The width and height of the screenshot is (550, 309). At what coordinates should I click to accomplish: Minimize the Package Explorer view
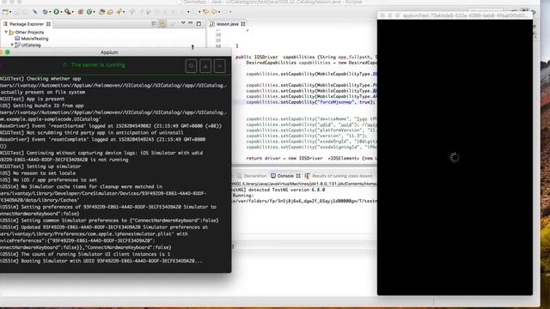pyautogui.click(x=191, y=23)
